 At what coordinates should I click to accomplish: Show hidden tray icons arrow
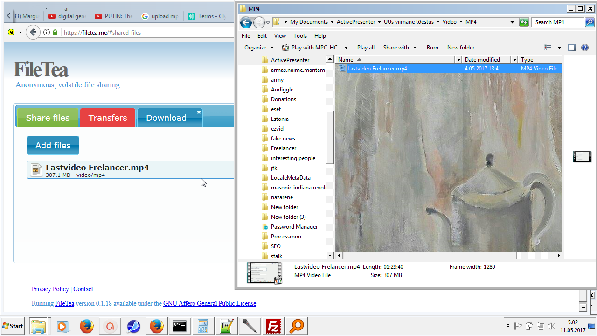(x=507, y=326)
